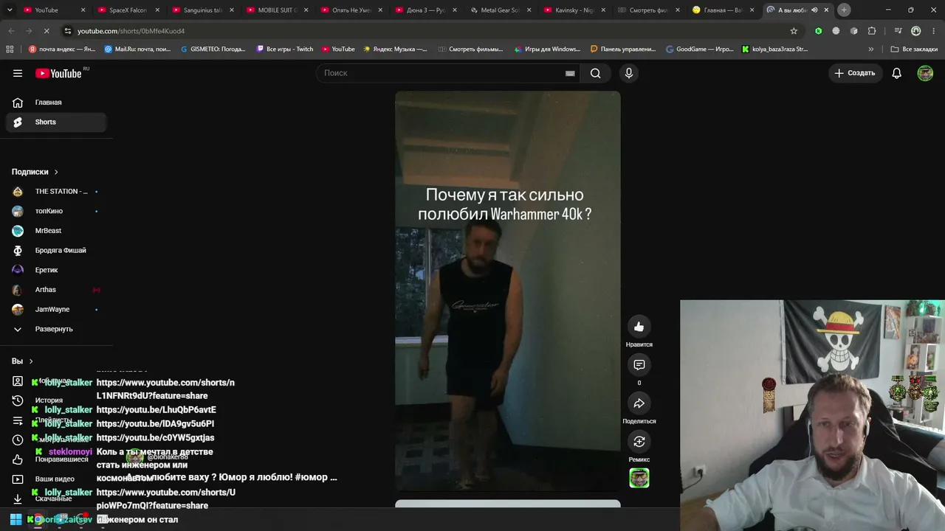Open THE STATION subscription channel
945x531 pixels.
(x=56, y=192)
